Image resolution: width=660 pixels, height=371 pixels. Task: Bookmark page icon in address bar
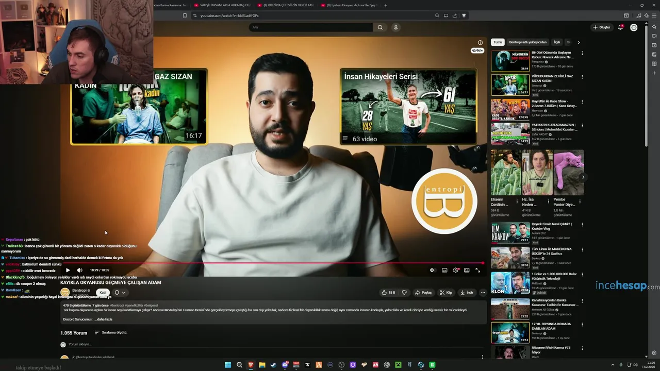tap(185, 15)
